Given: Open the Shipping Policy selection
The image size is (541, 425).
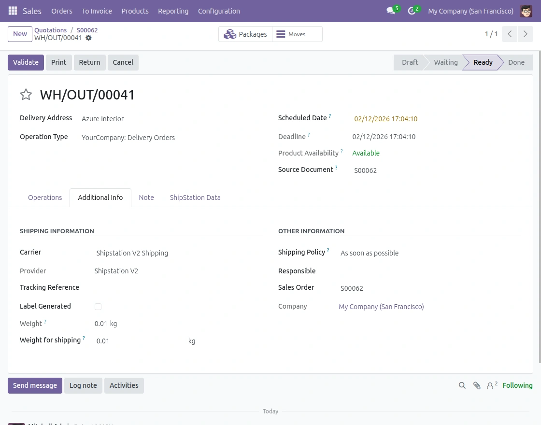Looking at the screenshot, I should pos(429,253).
